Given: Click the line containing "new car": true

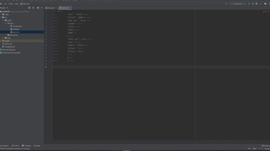Looking at the screenshot, I should click(78, 21).
